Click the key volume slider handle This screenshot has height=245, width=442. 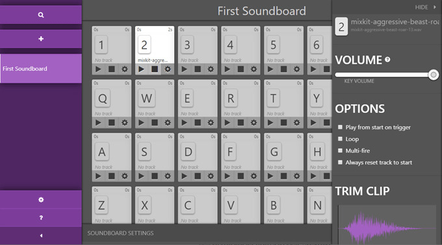coord(434,75)
